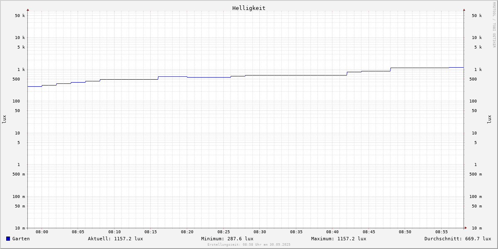The width and height of the screenshot is (498, 249).
Task: Click the 50 k label on left axis
Action: pyautogui.click(x=20, y=16)
